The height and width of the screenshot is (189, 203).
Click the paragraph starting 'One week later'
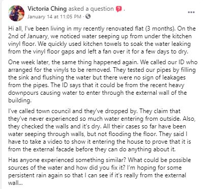[x=103, y=81]
